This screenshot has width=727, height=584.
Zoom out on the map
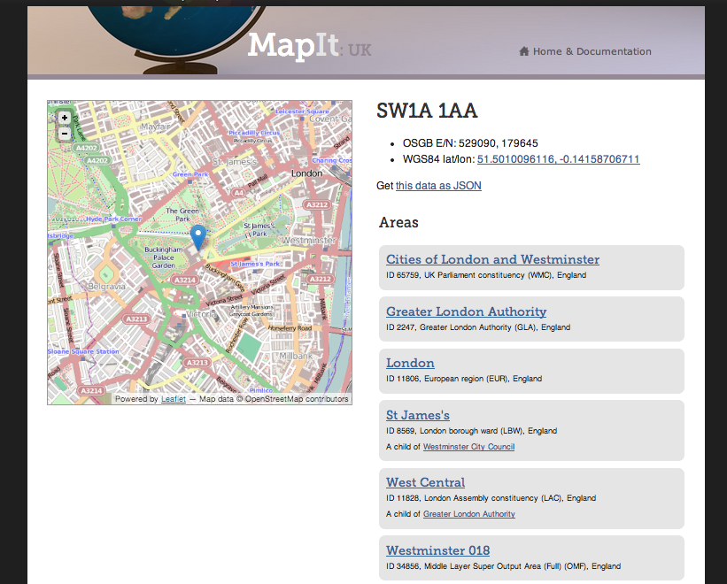[65, 134]
